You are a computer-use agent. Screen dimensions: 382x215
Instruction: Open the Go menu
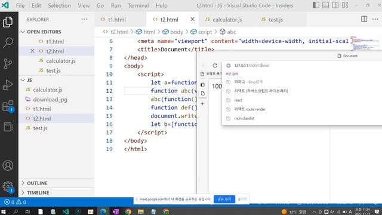point(100,5)
